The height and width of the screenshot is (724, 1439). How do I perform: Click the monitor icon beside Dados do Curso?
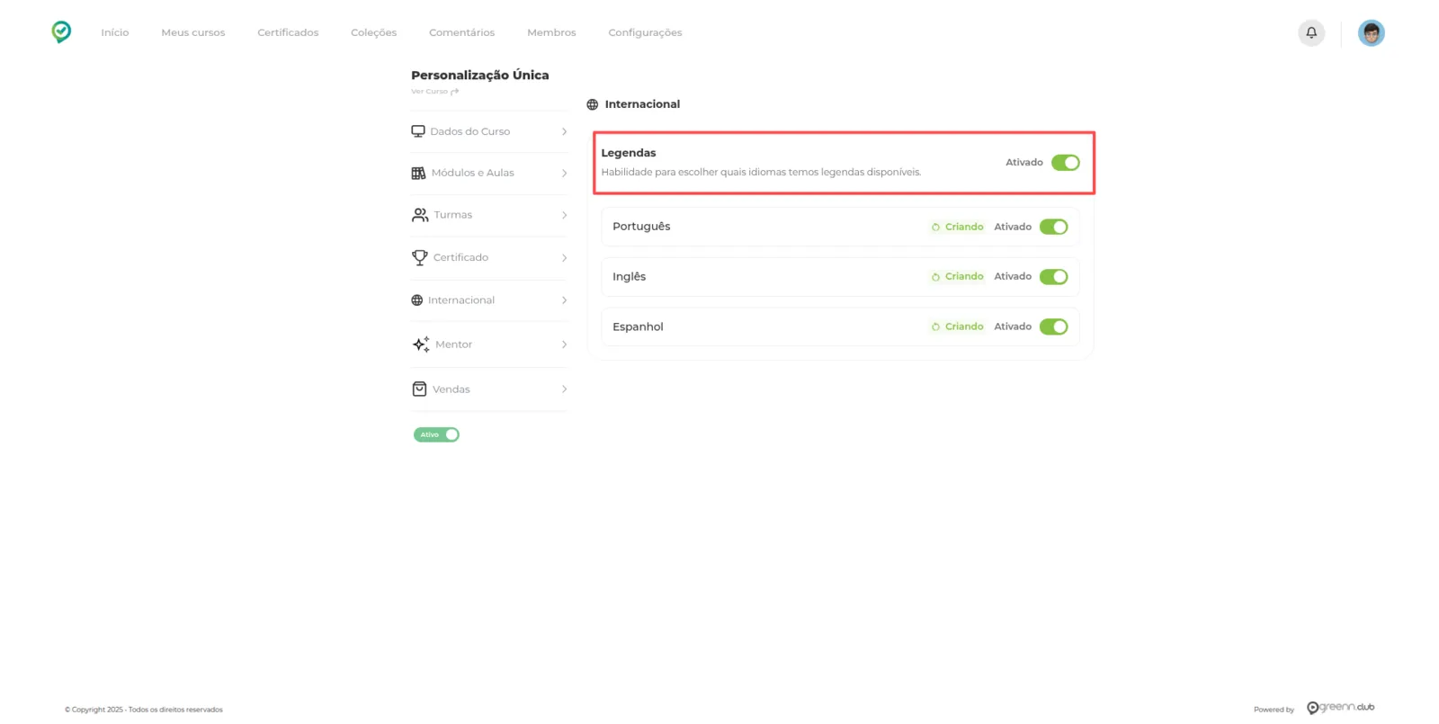pos(418,131)
